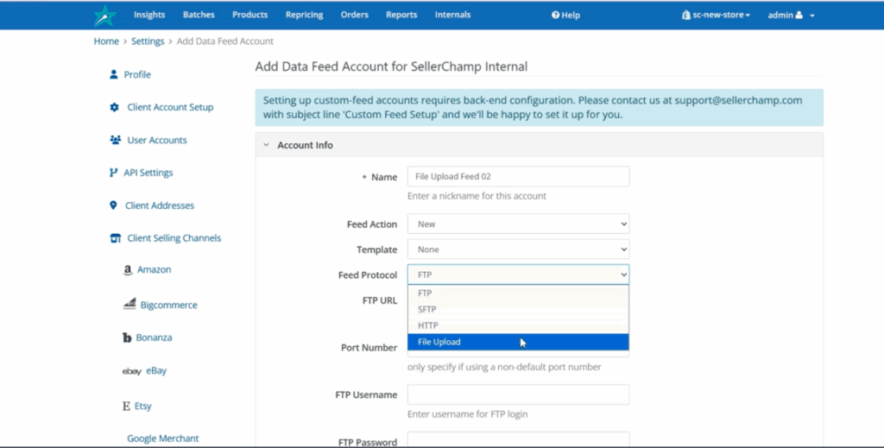Click the Client Selling Channels store icon
This screenshot has height=448, width=884.
click(115, 237)
